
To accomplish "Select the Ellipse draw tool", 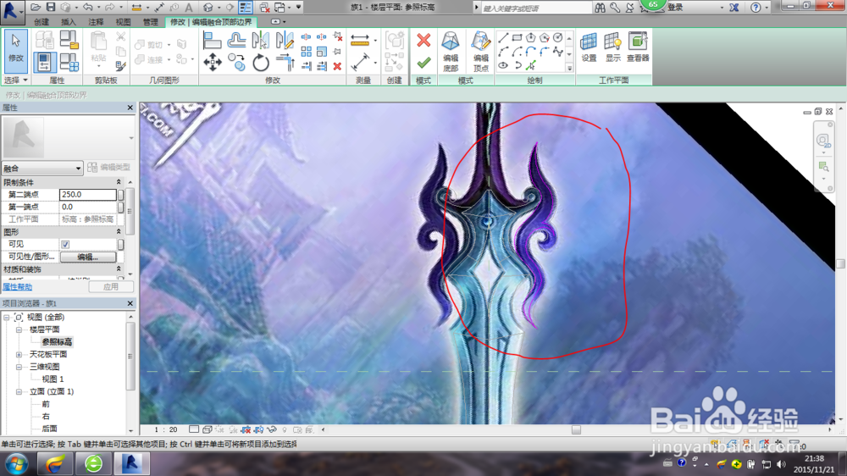I will (503, 65).
